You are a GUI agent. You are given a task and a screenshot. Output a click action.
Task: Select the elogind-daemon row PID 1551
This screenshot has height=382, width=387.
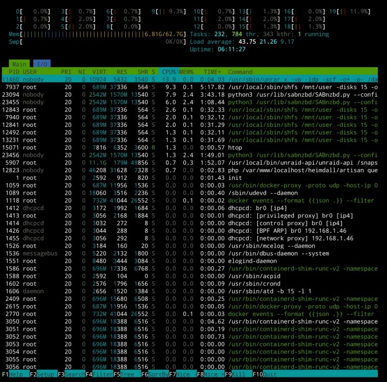tap(190, 261)
